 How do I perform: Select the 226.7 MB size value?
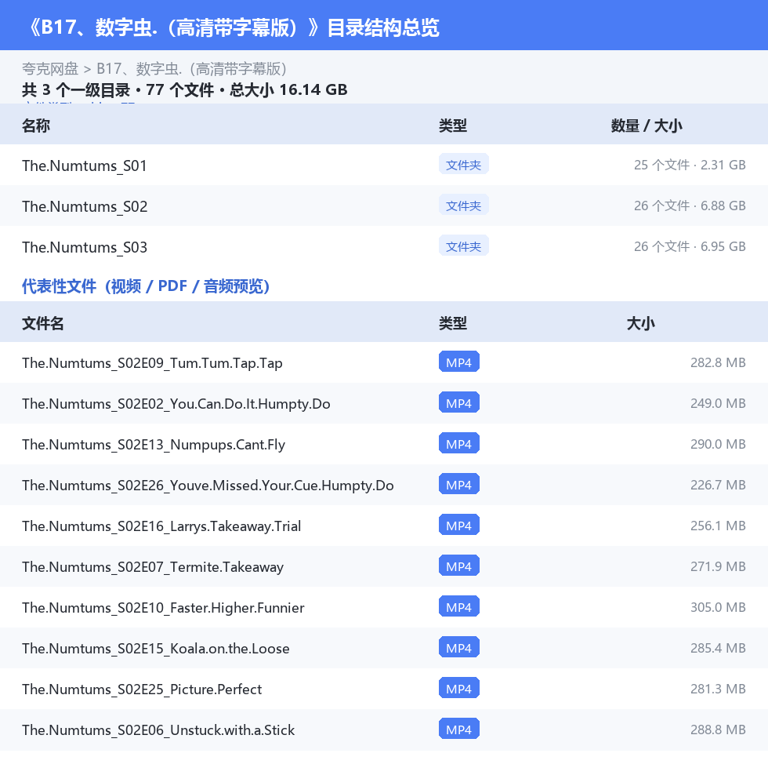[718, 485]
